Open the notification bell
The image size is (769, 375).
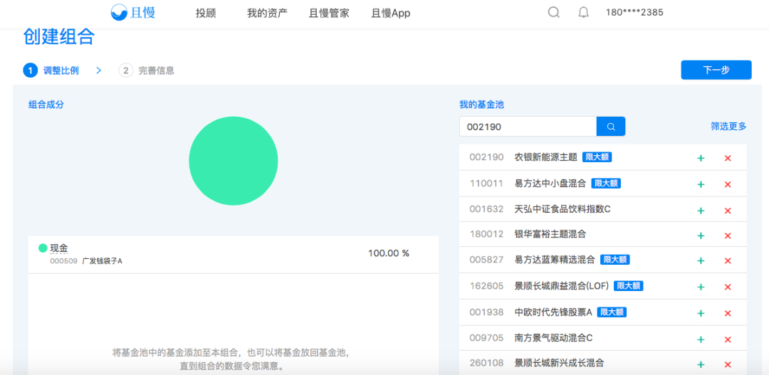click(584, 13)
